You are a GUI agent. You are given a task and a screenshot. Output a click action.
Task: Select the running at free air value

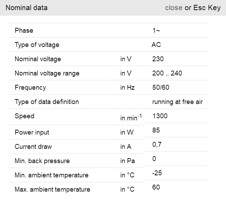(x=177, y=102)
